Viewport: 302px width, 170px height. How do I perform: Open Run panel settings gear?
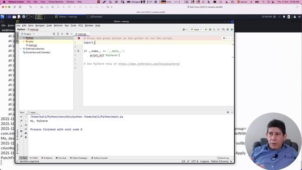pos(228,112)
